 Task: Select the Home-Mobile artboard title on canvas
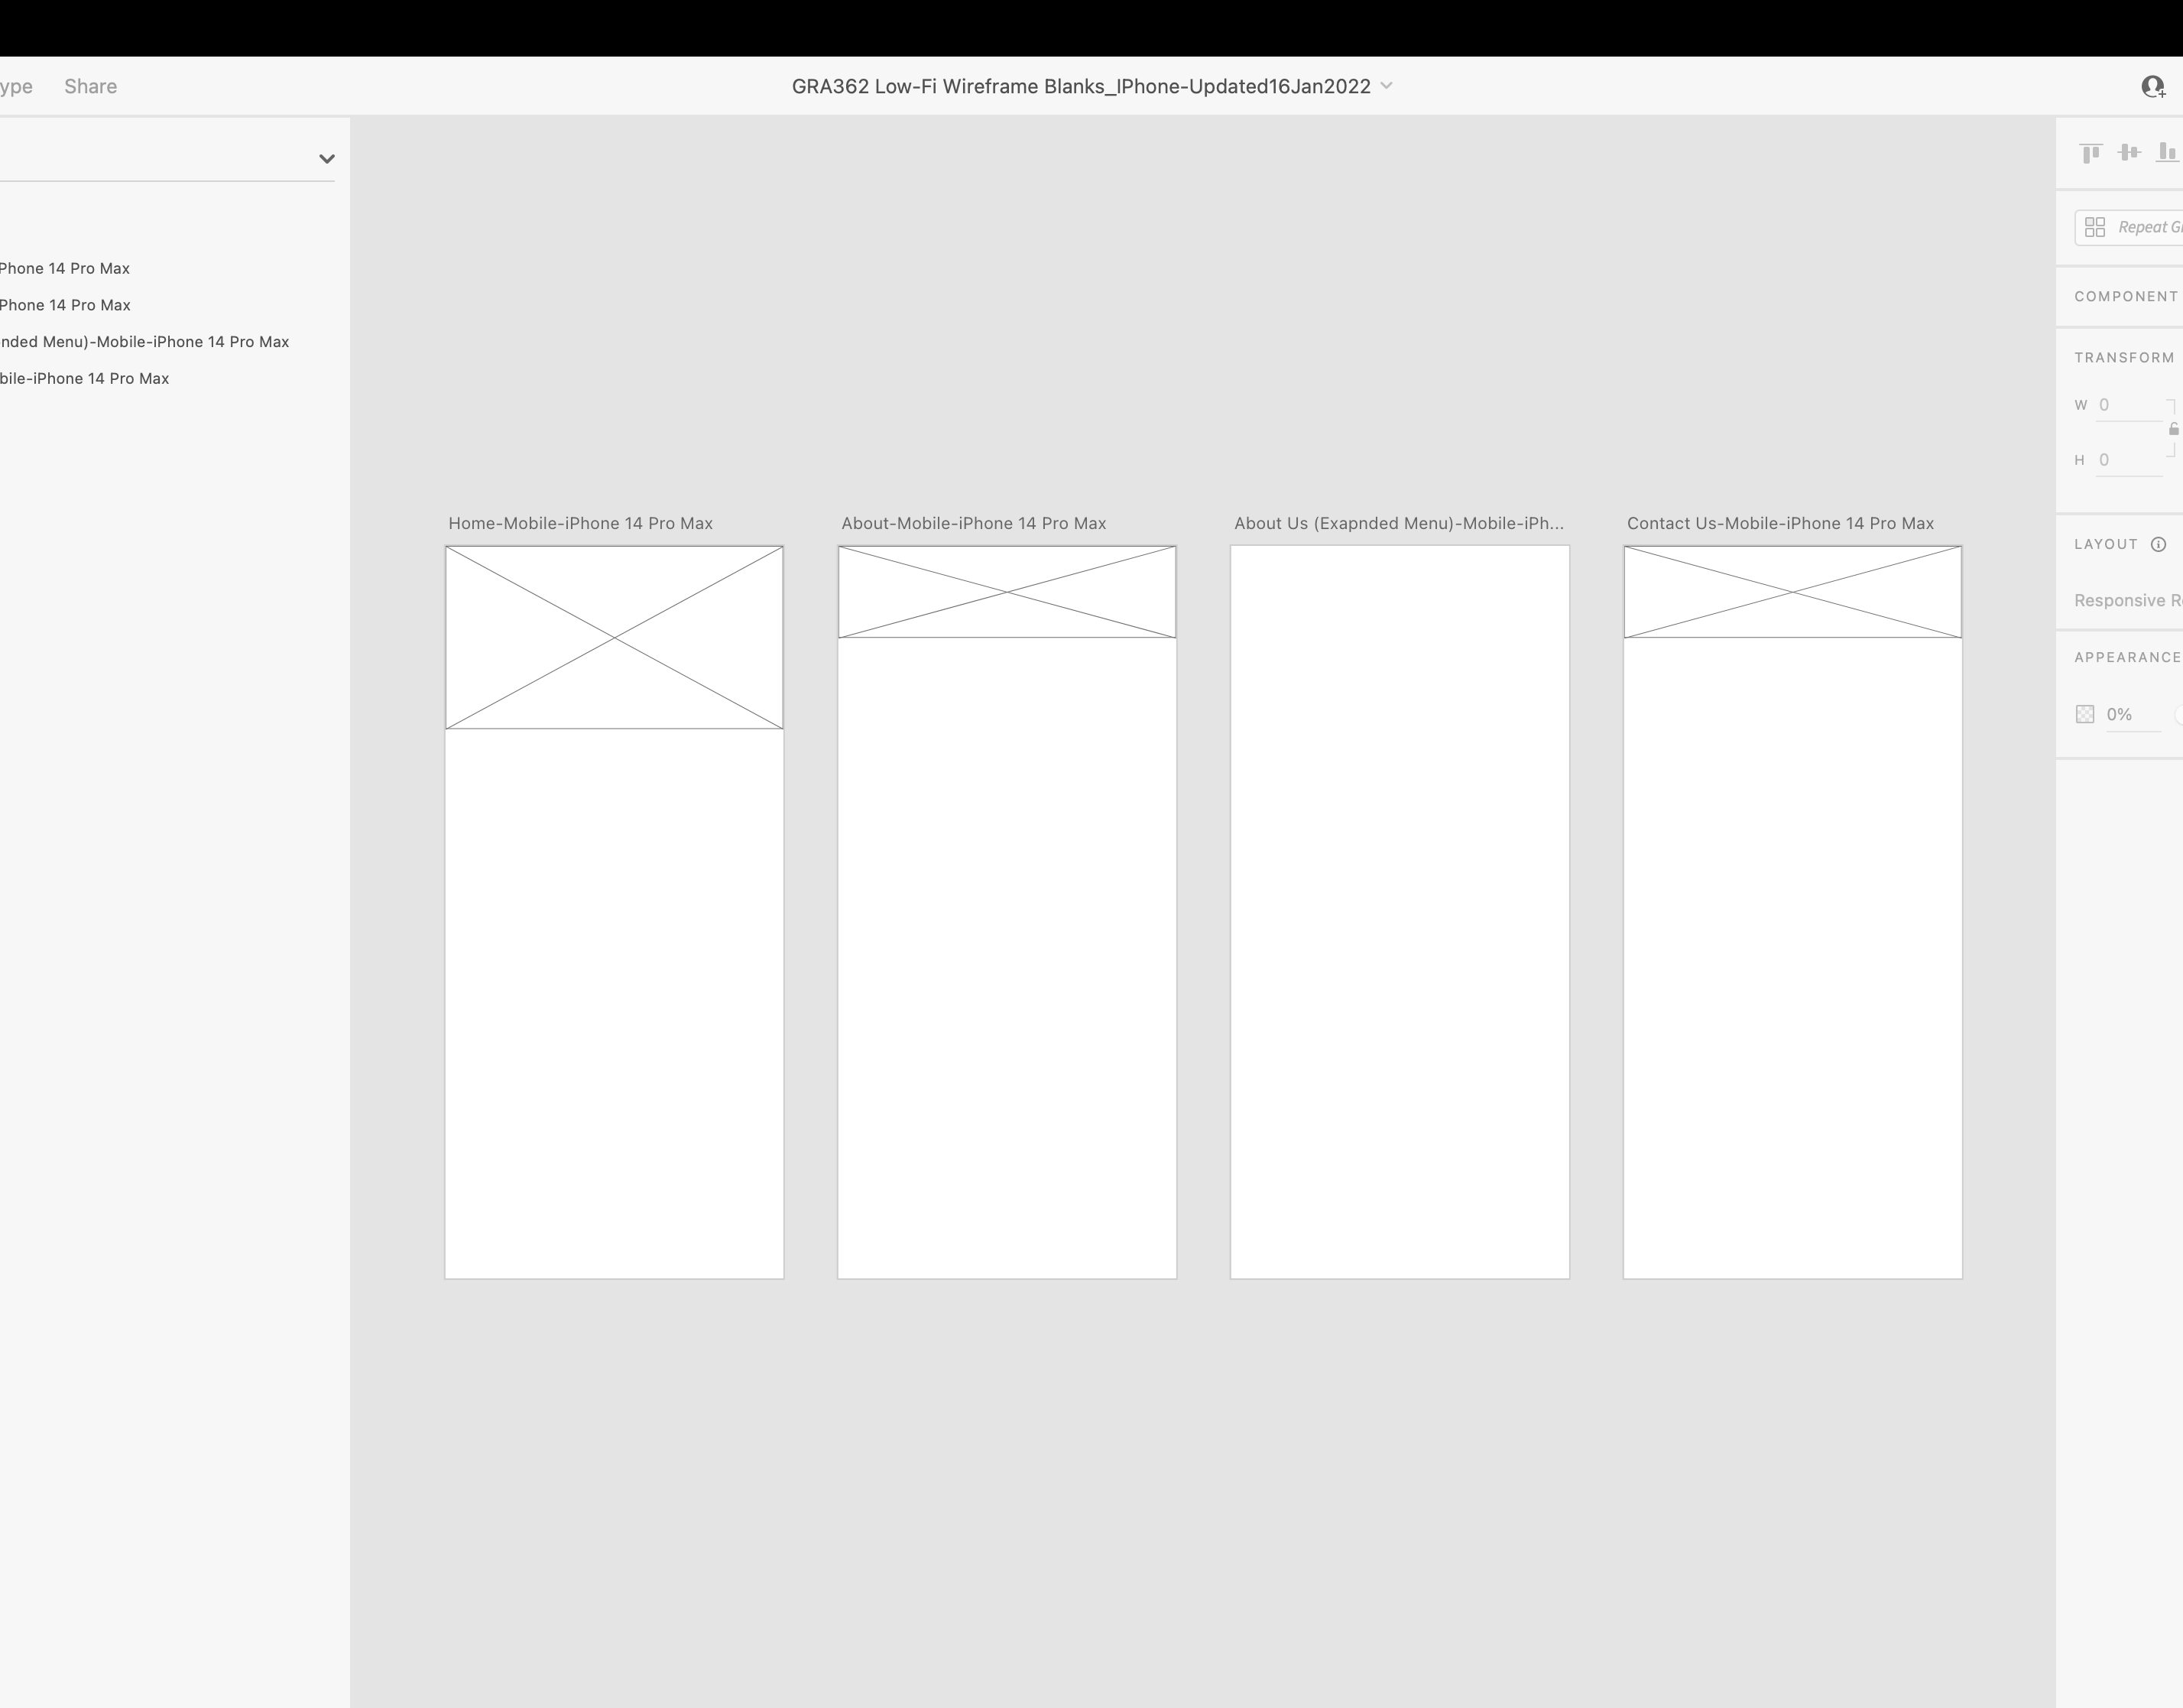tap(579, 524)
